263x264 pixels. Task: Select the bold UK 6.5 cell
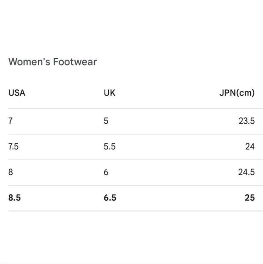(x=110, y=198)
